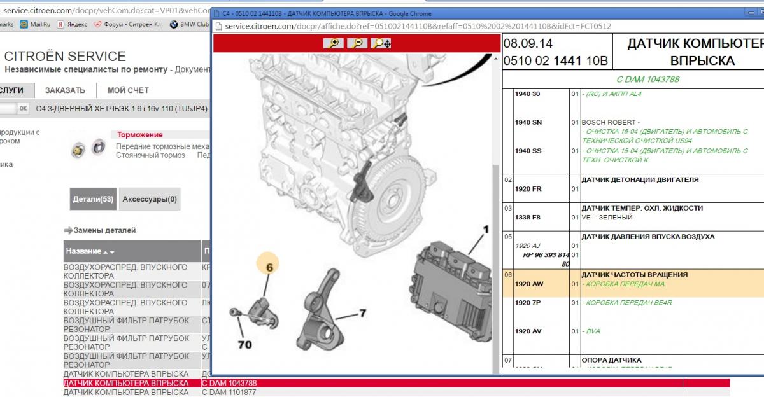Expand the Замены деталей section
This screenshot has width=764, height=397.
coord(100,230)
